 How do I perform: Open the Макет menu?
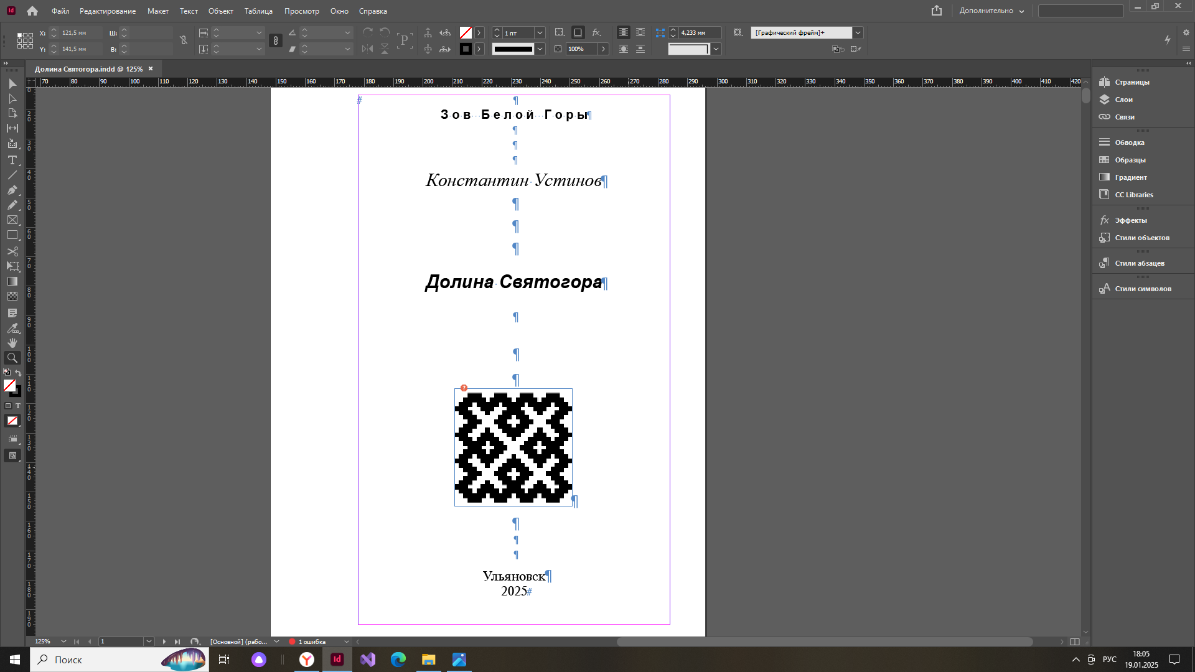point(157,11)
